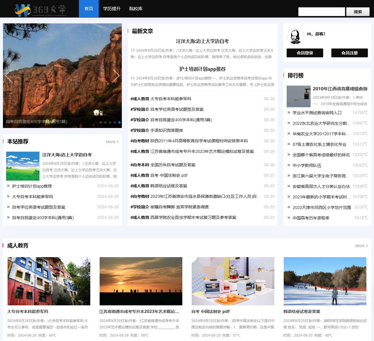Screen dimensions: 374x341
Task: Expand More + in 成人教育 section
Action: tap(361, 246)
